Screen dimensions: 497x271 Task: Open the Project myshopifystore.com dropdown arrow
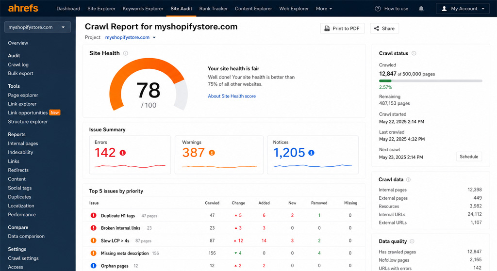pyautogui.click(x=154, y=37)
